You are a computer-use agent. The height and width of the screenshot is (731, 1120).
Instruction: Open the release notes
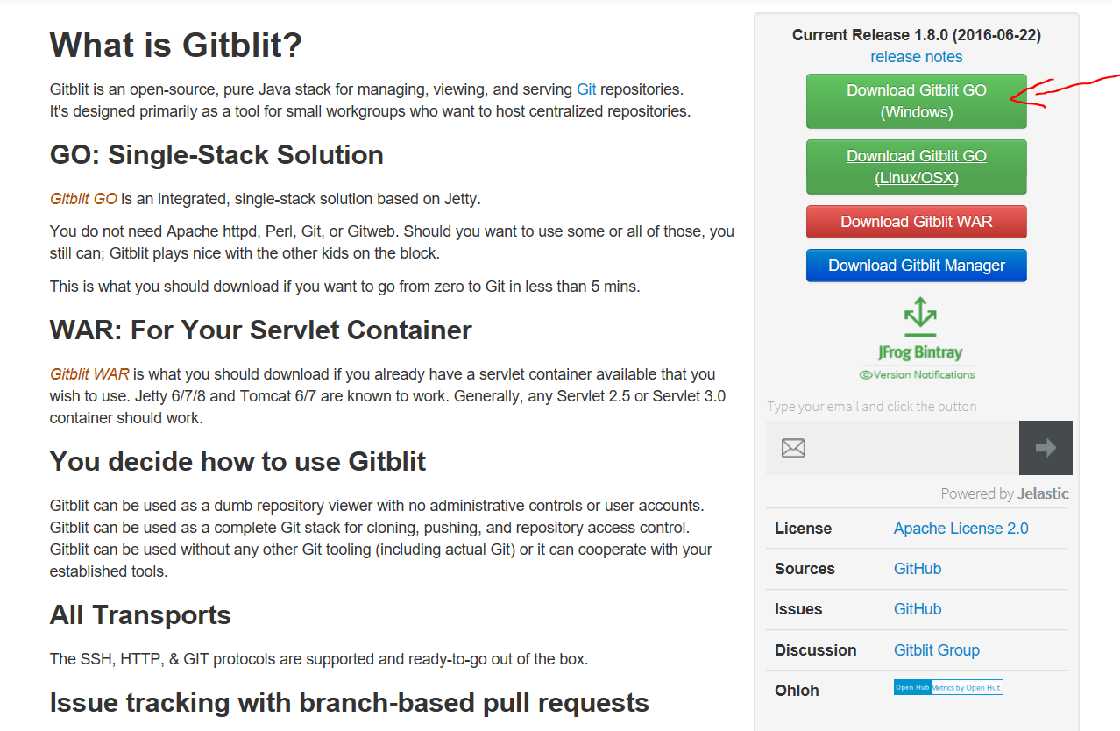point(916,56)
